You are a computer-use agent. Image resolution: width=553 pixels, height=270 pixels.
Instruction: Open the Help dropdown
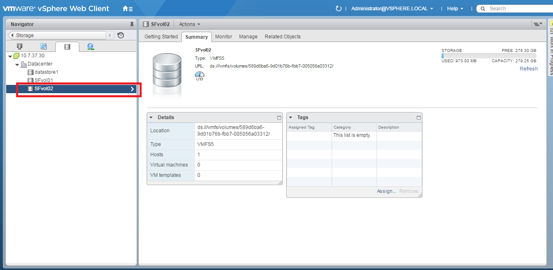[x=455, y=9]
